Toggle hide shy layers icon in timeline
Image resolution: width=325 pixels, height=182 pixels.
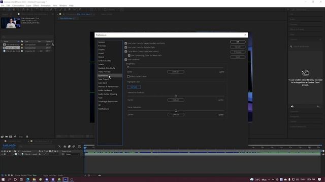tap(64, 147)
